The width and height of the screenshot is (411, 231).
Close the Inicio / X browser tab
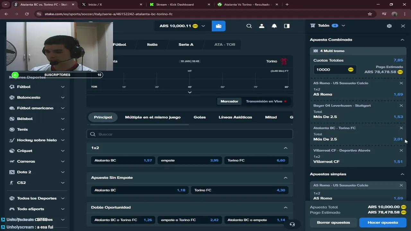(x=141, y=4)
